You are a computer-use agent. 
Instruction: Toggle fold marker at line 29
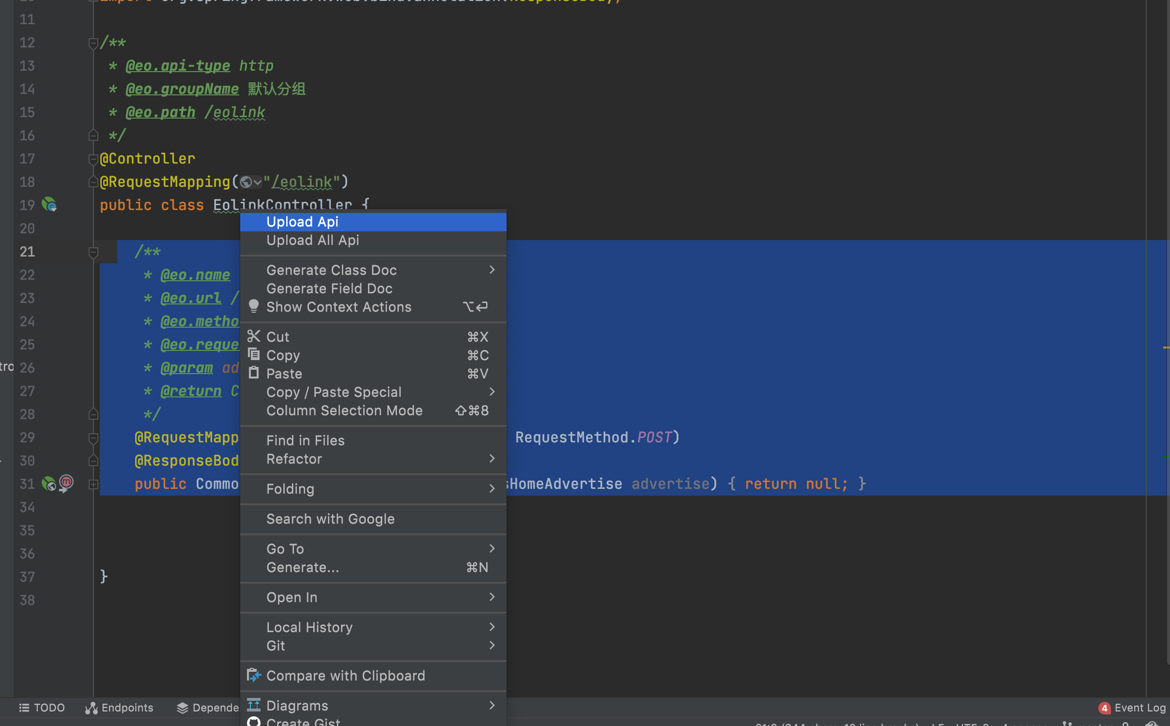93,438
